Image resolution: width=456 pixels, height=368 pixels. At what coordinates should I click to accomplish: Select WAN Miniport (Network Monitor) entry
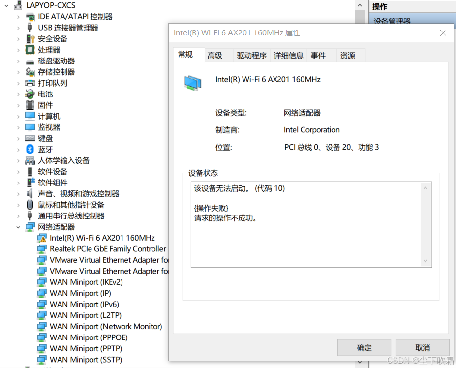click(106, 326)
